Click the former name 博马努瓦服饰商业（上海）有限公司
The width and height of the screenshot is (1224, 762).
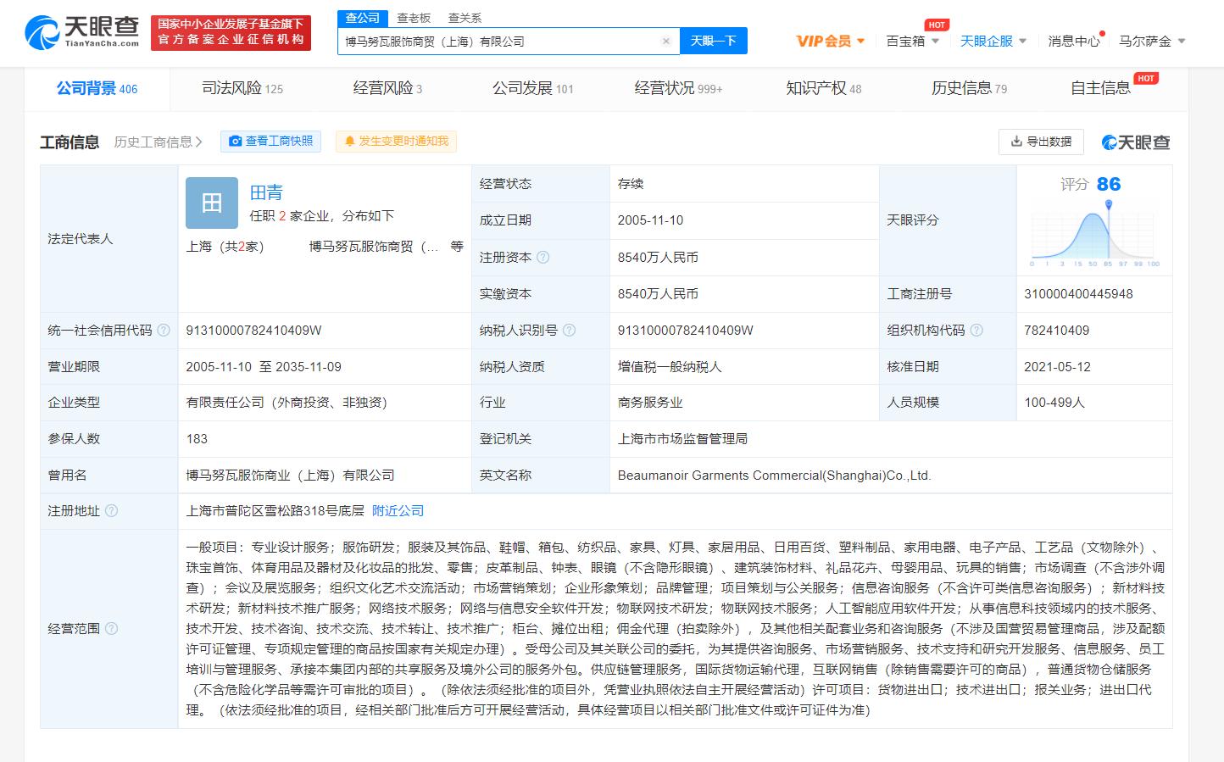click(290, 476)
